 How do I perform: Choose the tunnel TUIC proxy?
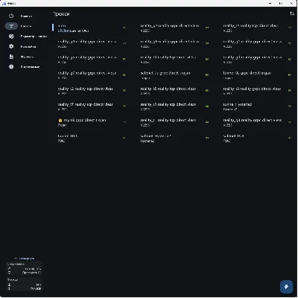coord(90,138)
